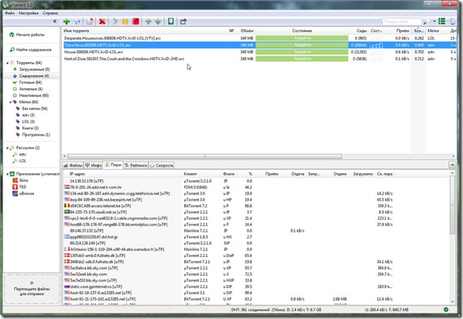This screenshot has width=463, height=319.
Task: Click the web search input field
Action: tap(402, 21)
